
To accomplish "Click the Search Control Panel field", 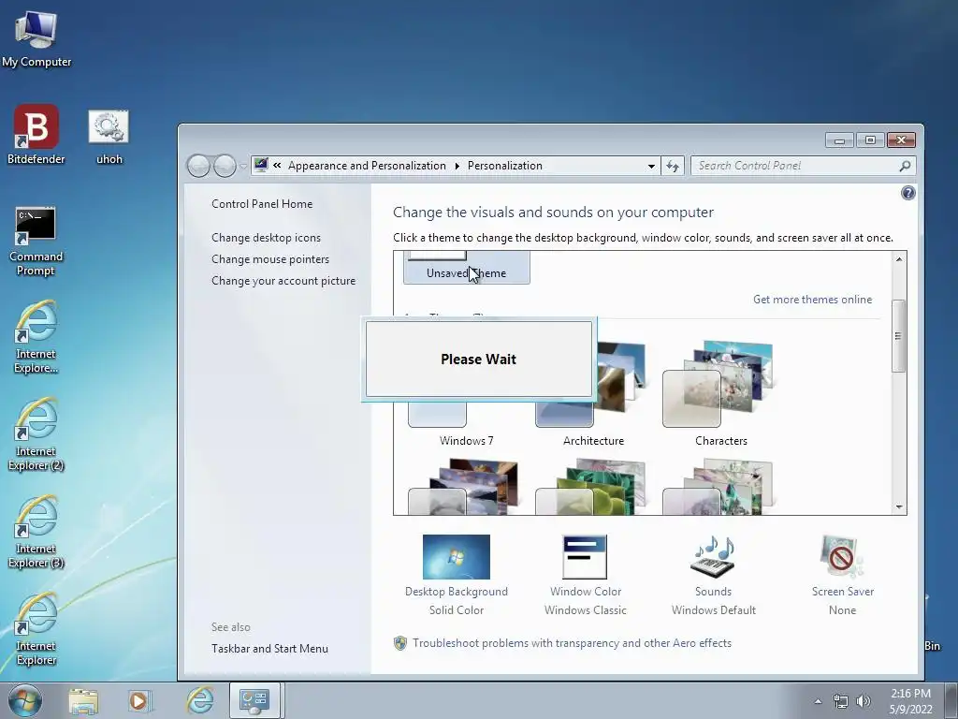I will tap(803, 166).
